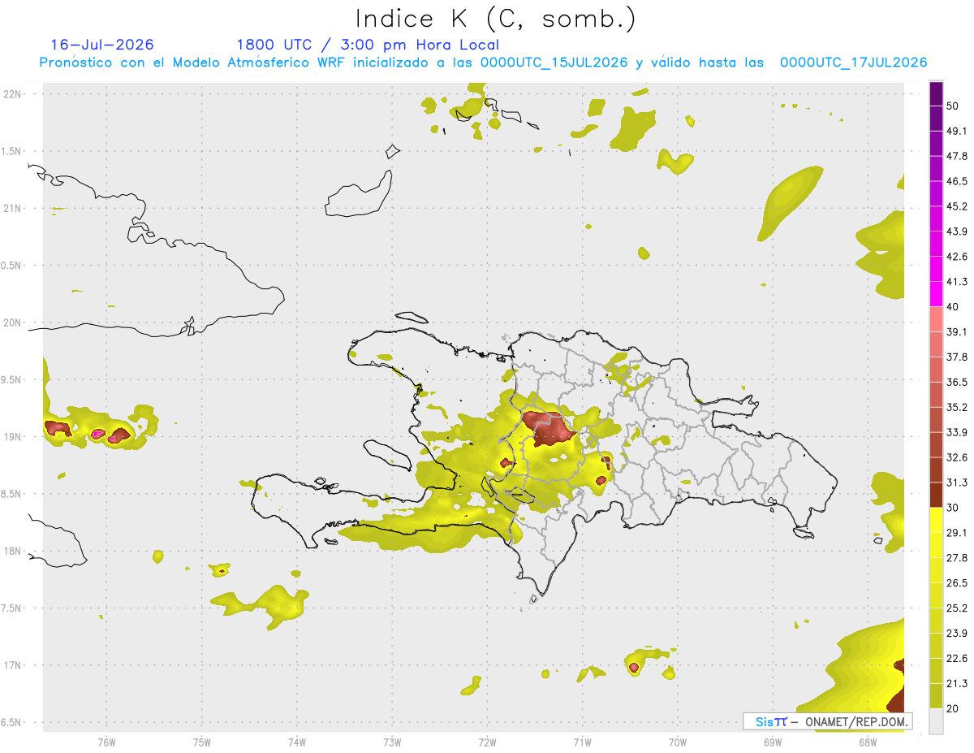Viewport: 974px width, 753px height.
Task: Click the magenta colorbar segment between 41.3 and 40
Action: [936, 294]
